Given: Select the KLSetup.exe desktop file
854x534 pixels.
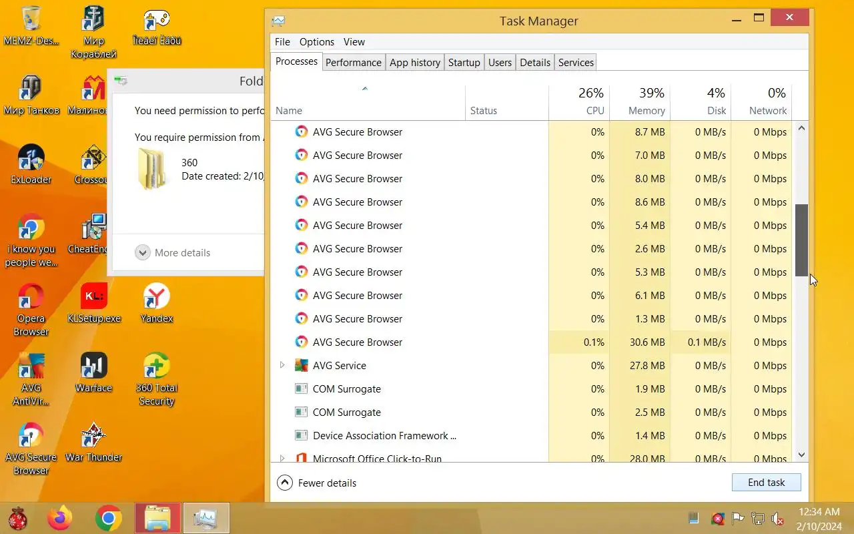Looking at the screenshot, I should point(93,304).
